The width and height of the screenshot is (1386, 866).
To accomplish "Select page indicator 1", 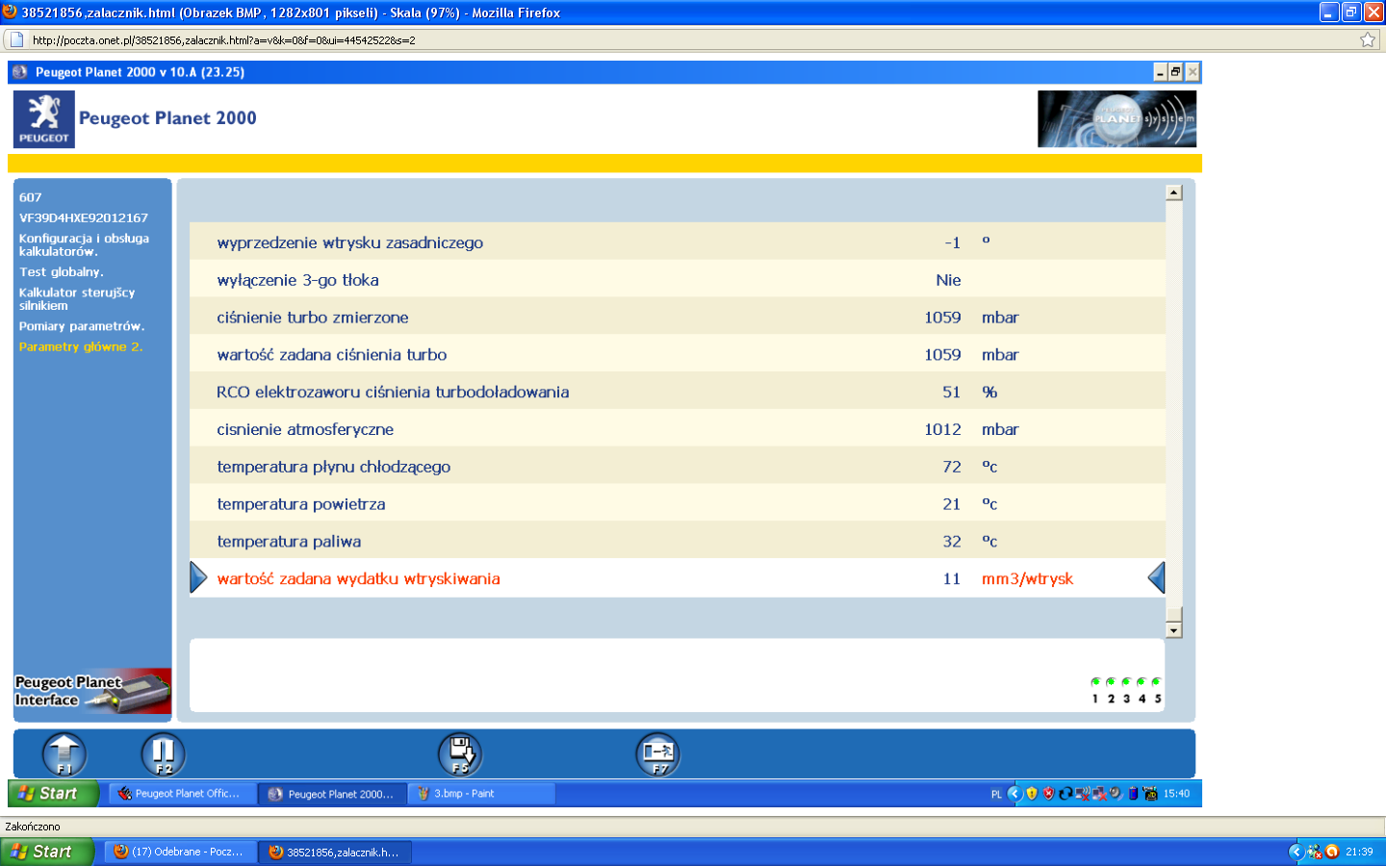I will [1095, 690].
